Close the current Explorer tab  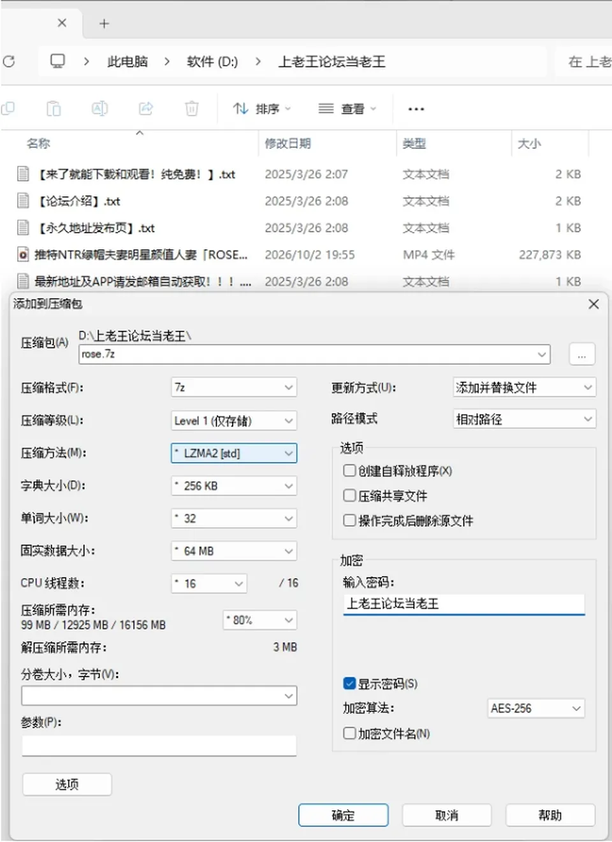click(x=62, y=23)
